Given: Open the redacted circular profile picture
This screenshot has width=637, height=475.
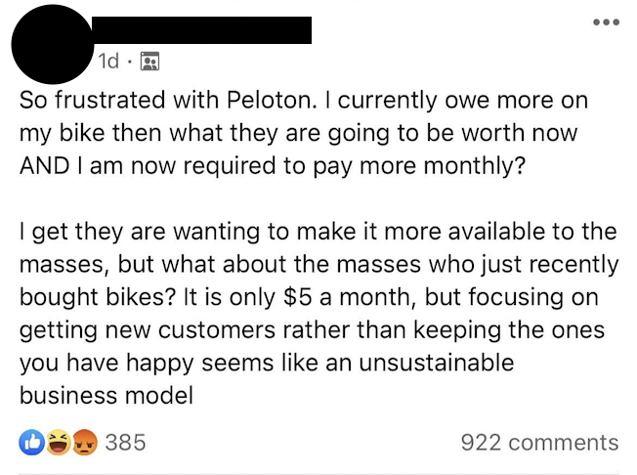Looking at the screenshot, I should 52,44.
